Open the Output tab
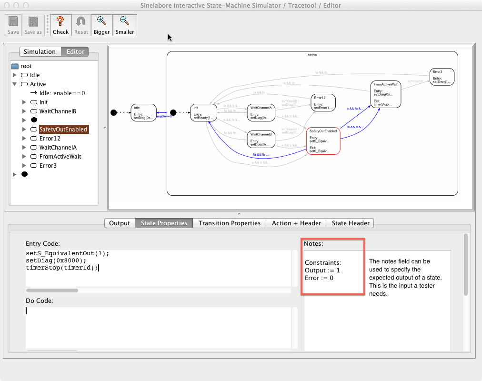The image size is (482, 381). click(120, 223)
